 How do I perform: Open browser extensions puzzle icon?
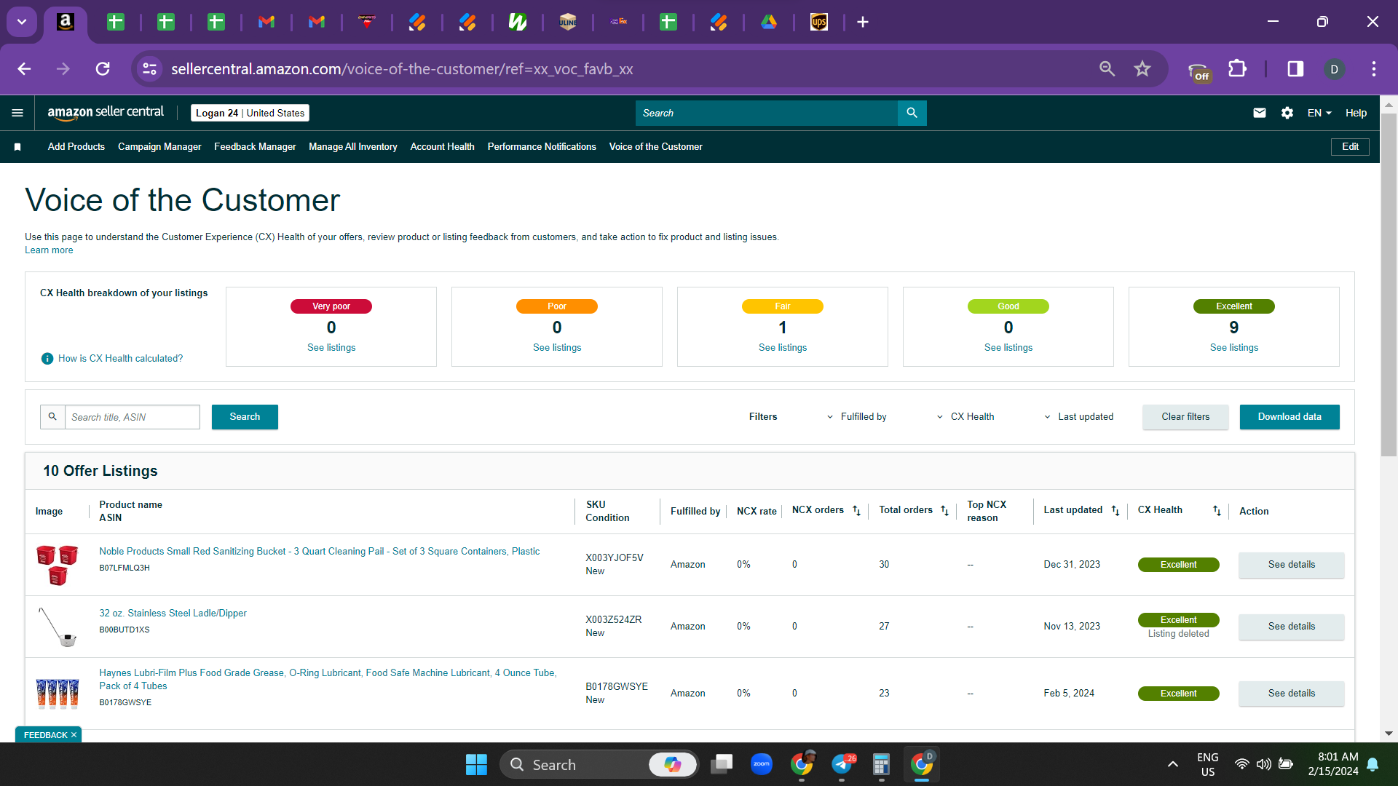point(1237,68)
